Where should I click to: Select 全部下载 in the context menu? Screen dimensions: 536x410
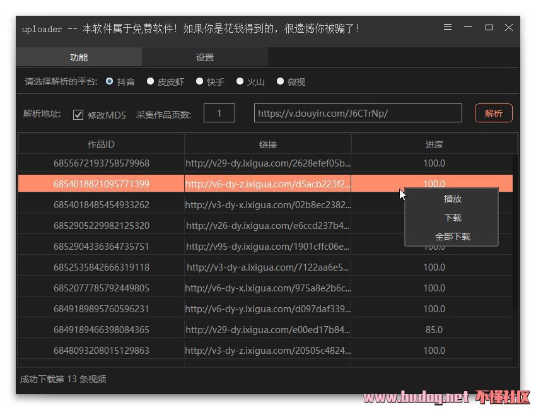coord(452,237)
